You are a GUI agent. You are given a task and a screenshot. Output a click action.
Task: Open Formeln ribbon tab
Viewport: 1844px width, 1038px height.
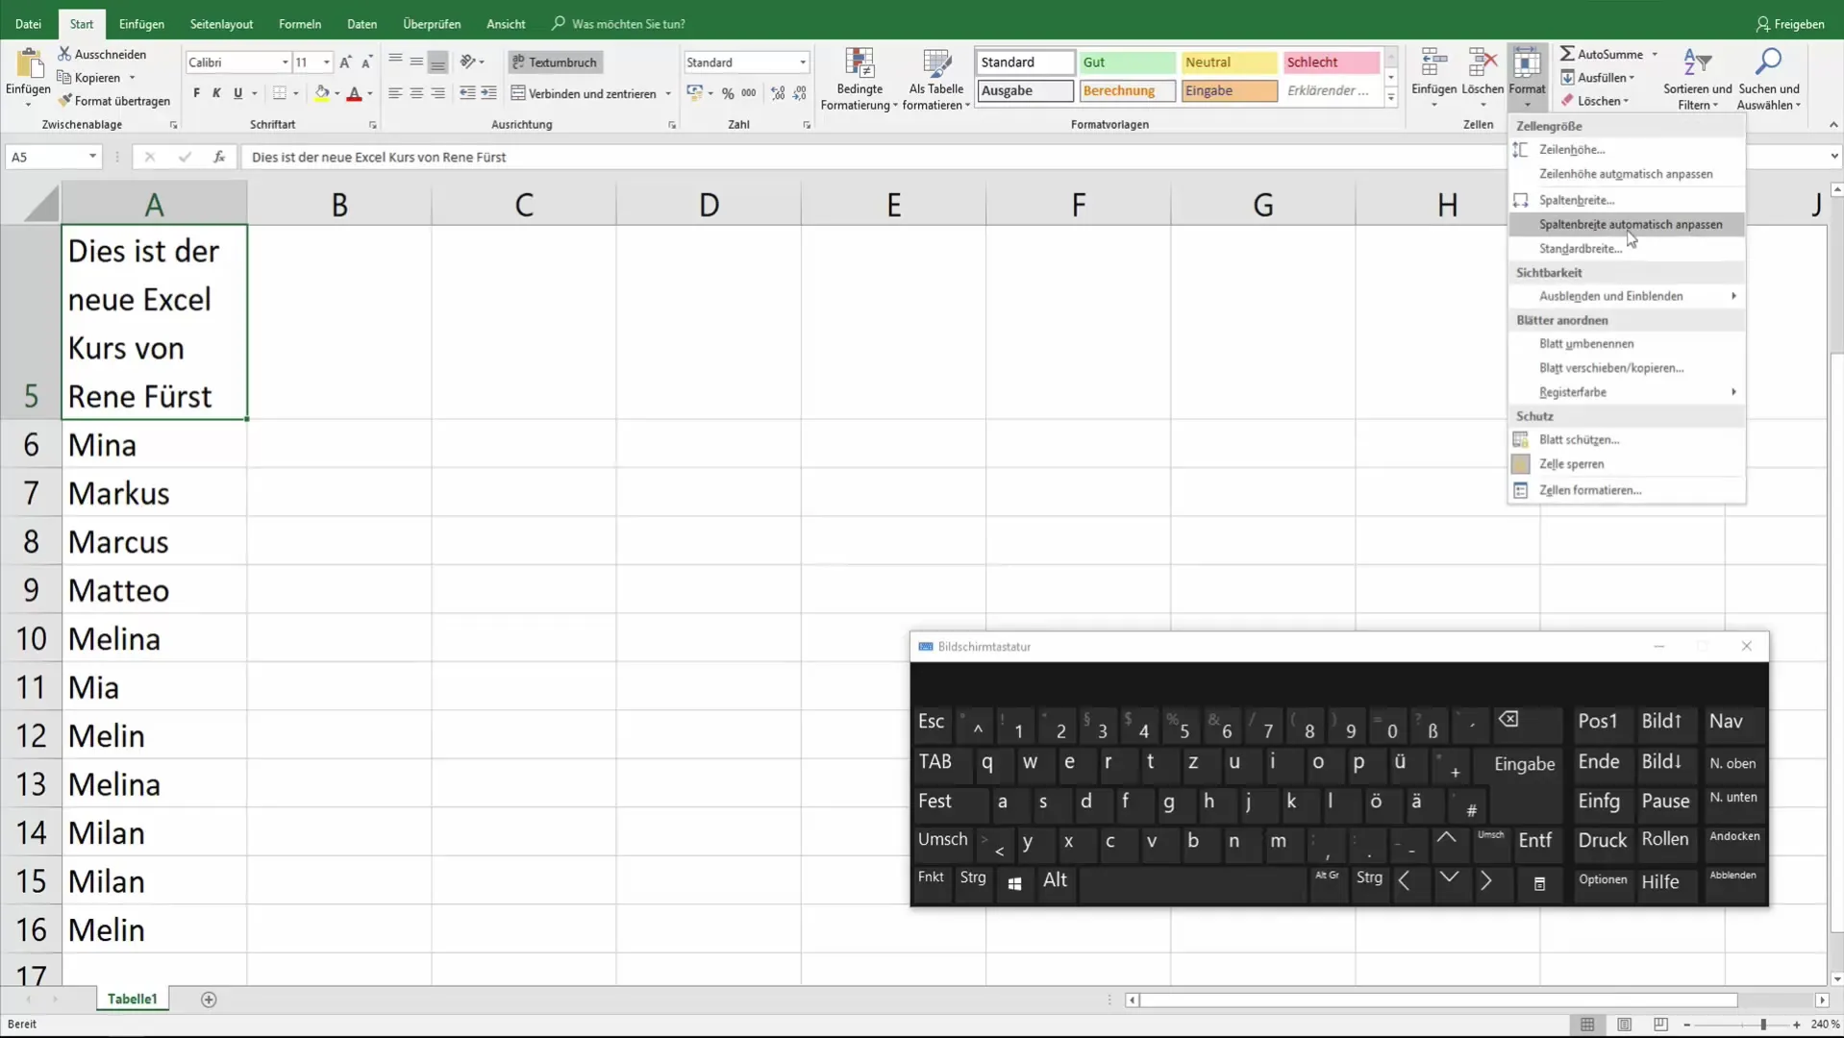click(x=300, y=24)
